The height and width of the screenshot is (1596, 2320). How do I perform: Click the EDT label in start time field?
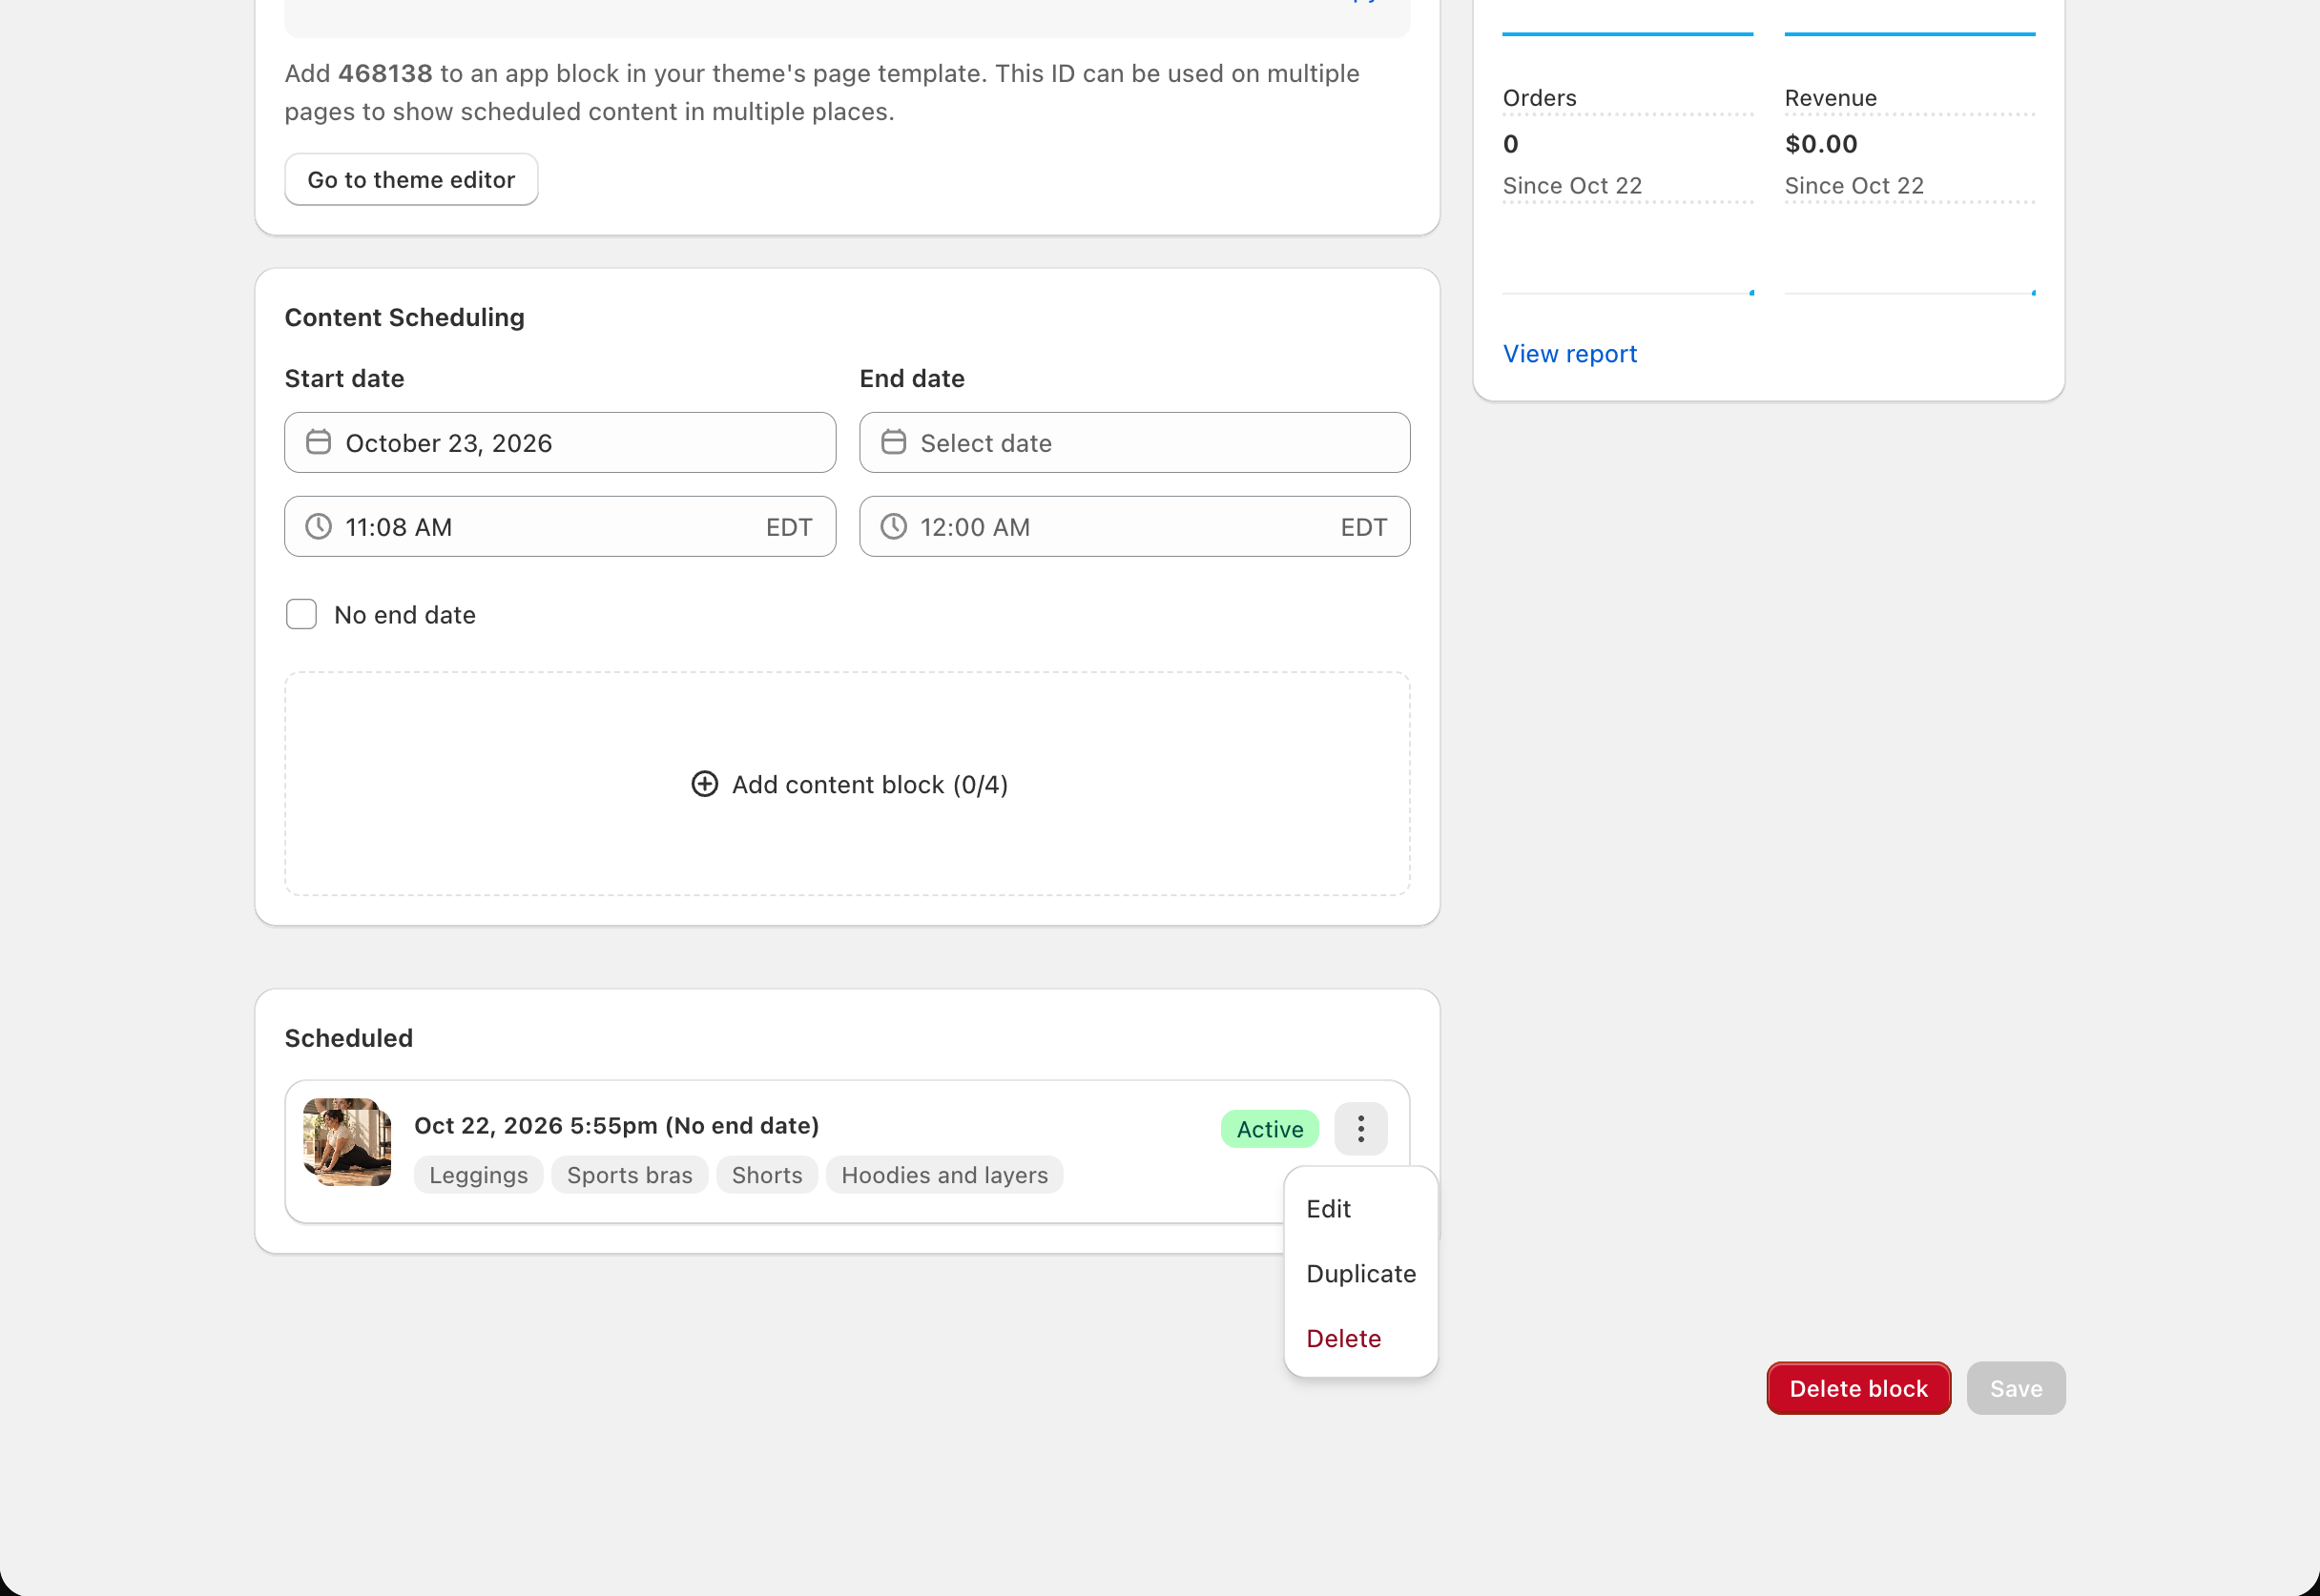[x=788, y=527]
